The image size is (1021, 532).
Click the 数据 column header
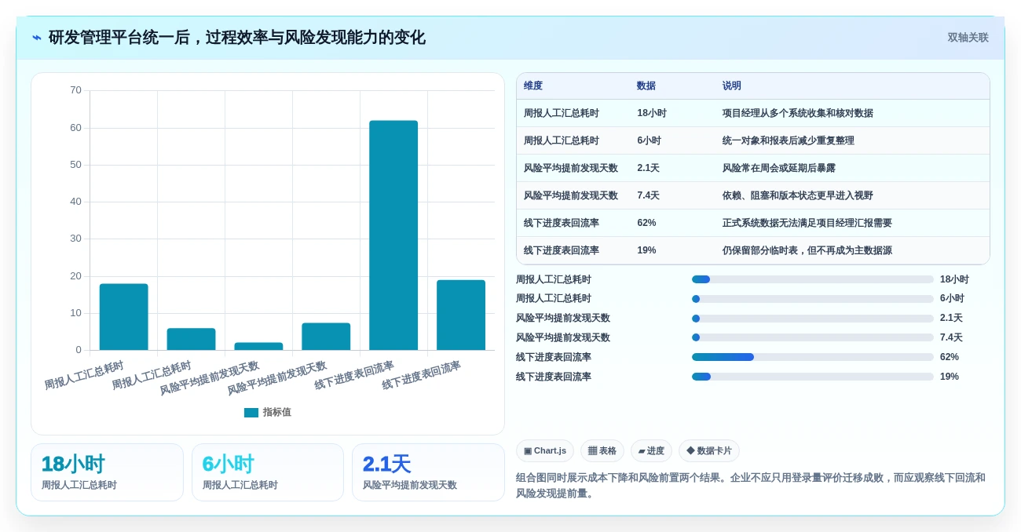click(x=646, y=86)
